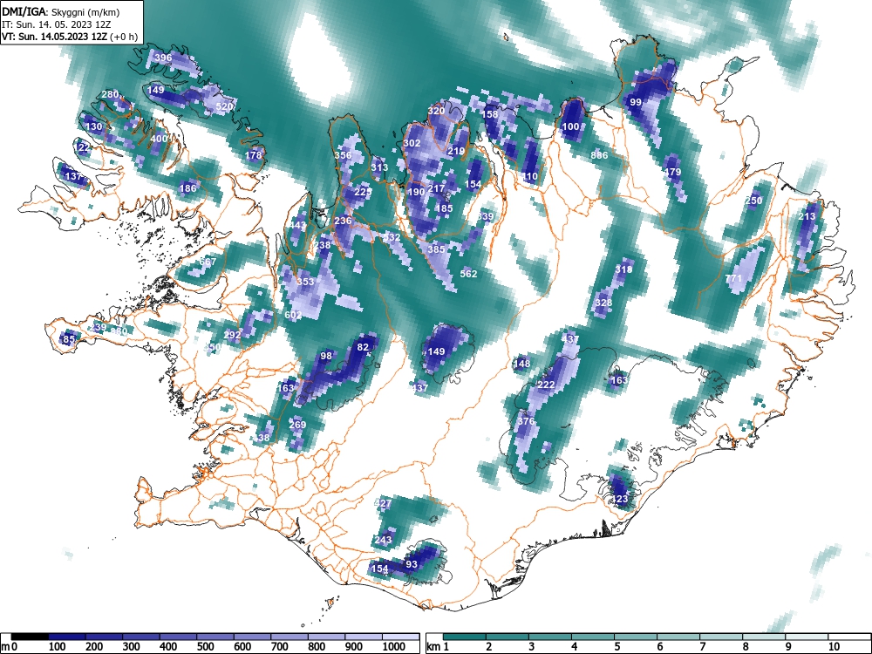Click the map value '520'
The width and height of the screenshot is (872, 654).
point(224,106)
